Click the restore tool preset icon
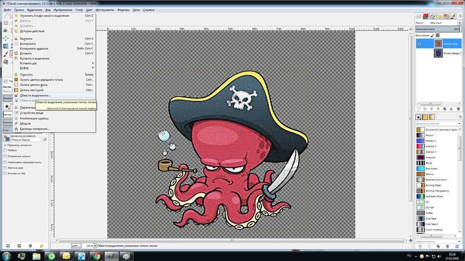 click(19, 246)
